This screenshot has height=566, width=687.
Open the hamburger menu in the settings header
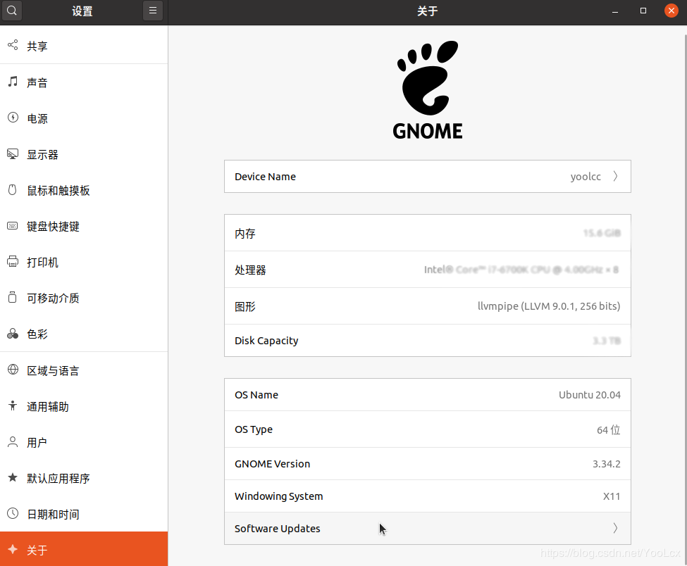[x=153, y=11]
